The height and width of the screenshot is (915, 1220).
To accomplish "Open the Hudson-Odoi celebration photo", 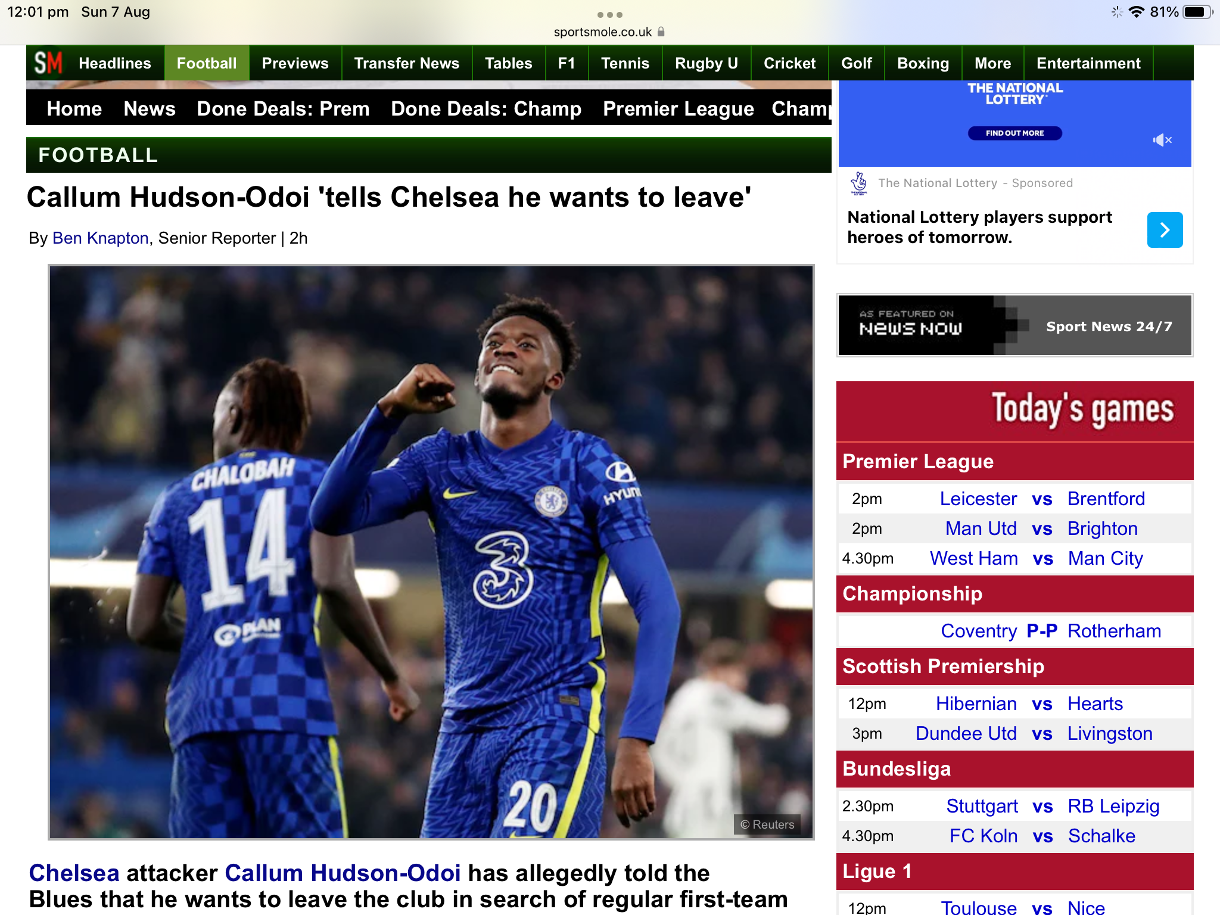I will [431, 552].
